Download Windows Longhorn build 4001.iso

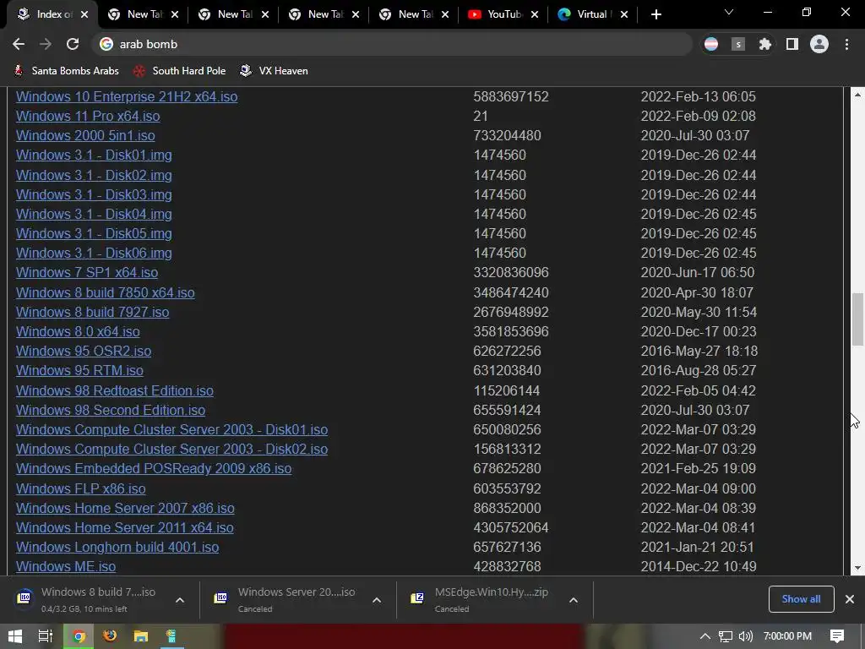pyautogui.click(x=117, y=547)
